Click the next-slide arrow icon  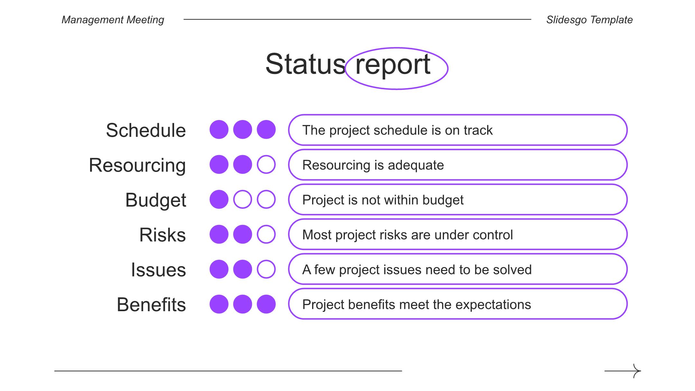click(x=623, y=371)
